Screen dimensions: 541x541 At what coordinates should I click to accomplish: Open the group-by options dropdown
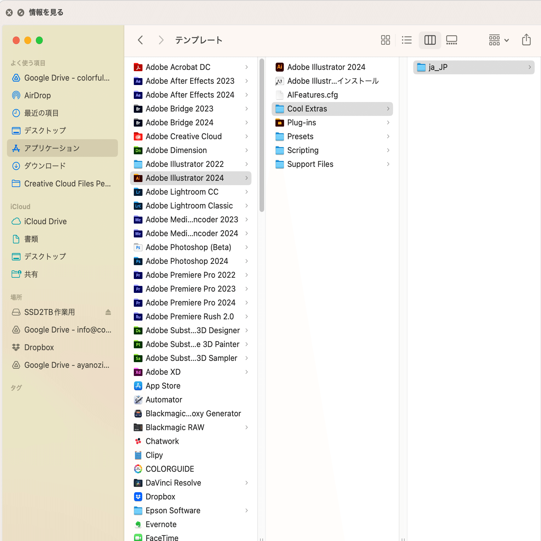point(499,40)
